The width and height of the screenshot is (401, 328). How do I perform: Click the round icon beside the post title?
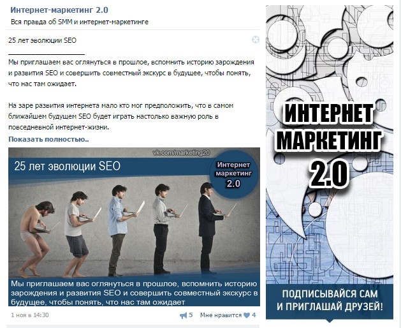tap(256, 40)
